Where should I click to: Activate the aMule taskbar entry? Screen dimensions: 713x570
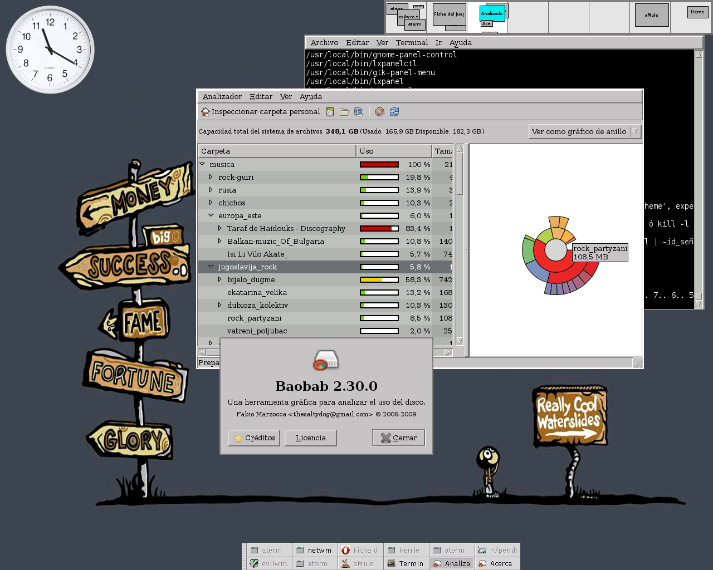tap(360, 563)
